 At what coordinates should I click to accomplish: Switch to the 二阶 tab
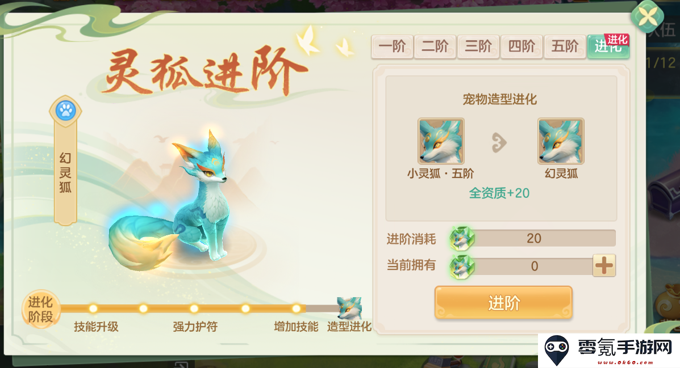point(435,46)
